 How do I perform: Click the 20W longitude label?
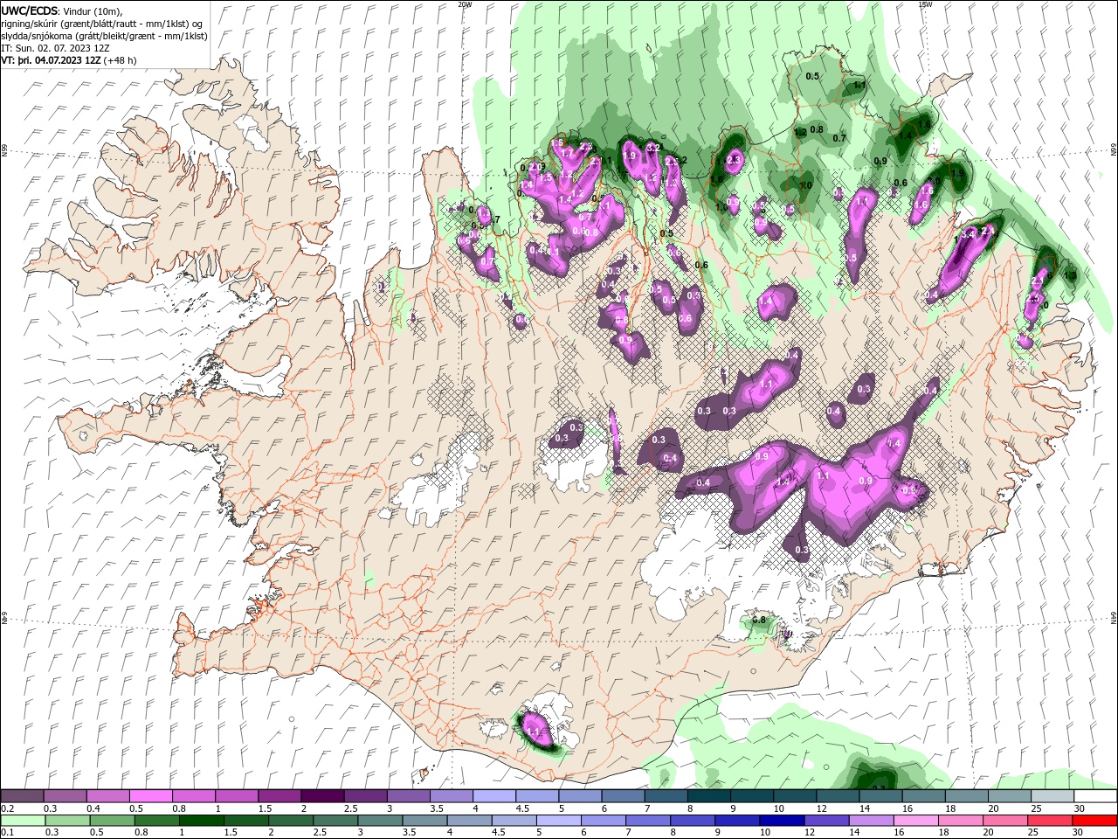tap(465, 4)
